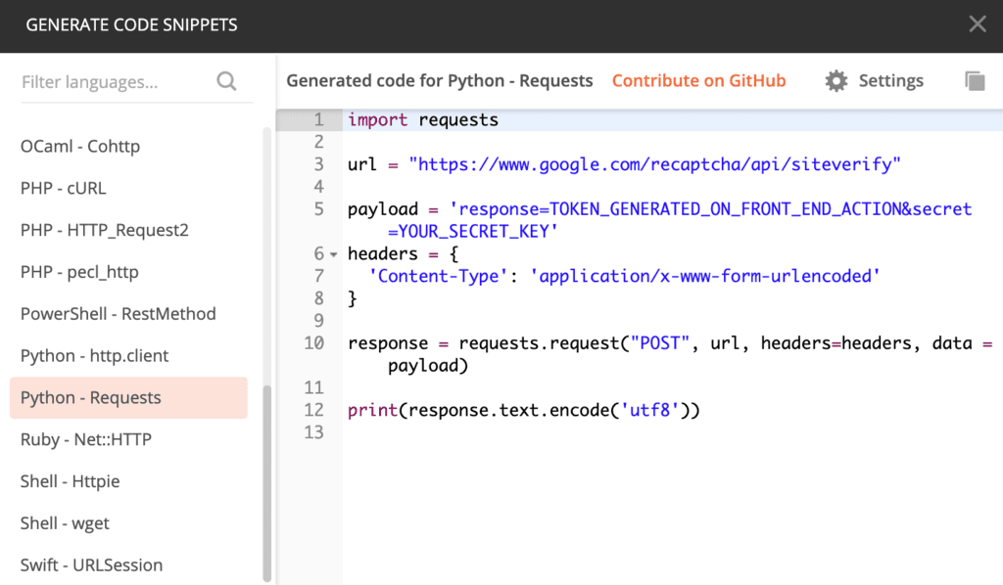Select Ruby - Net::HTTP language

[85, 439]
